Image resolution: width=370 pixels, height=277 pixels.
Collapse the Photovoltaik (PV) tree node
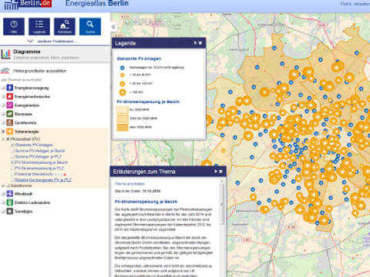(x=3, y=139)
